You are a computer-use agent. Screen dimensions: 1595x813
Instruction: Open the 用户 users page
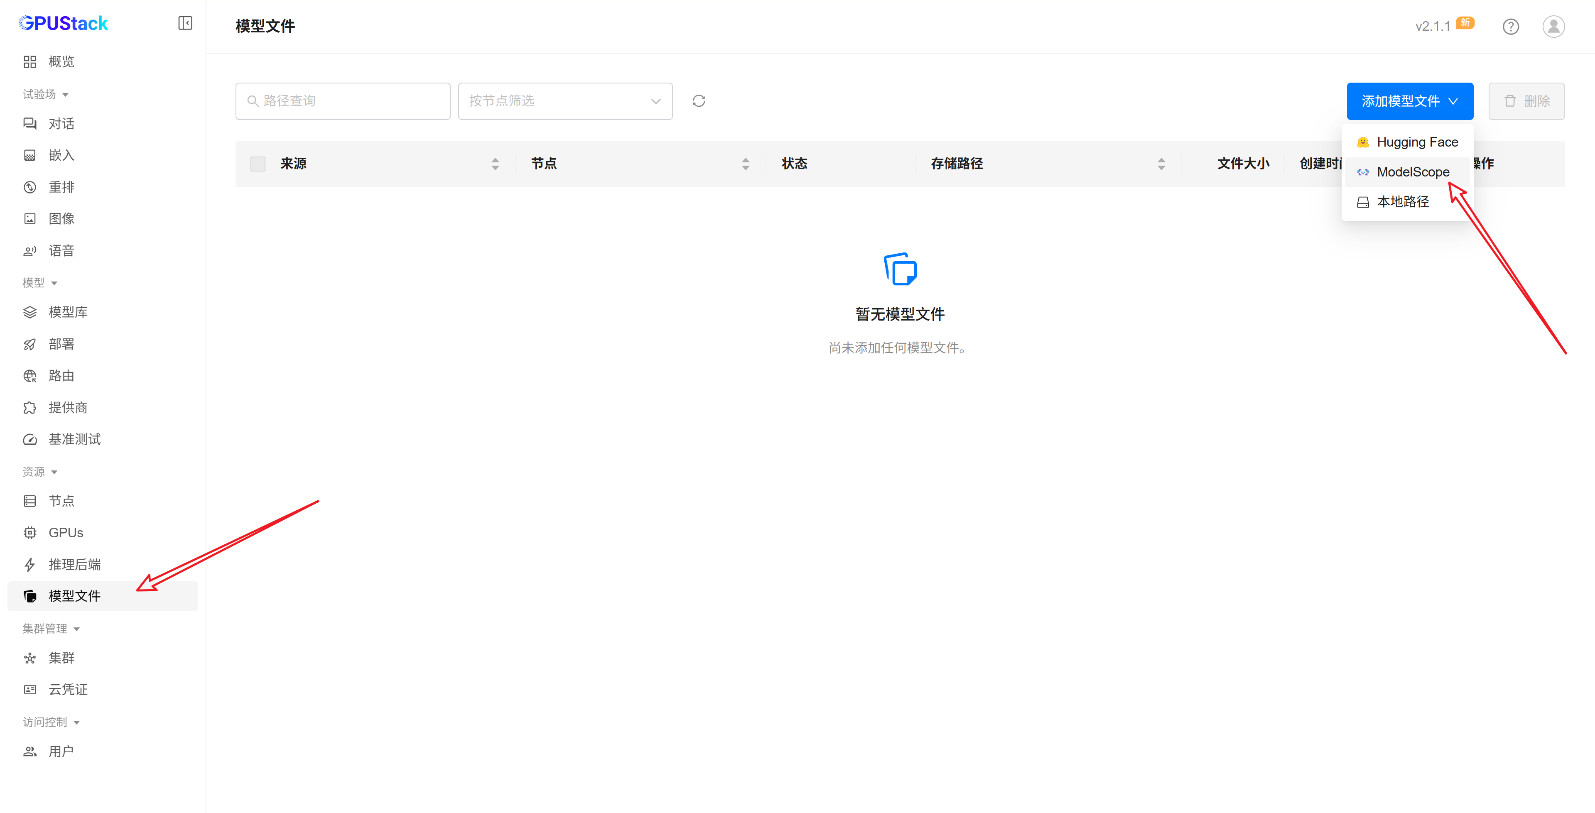point(103,751)
